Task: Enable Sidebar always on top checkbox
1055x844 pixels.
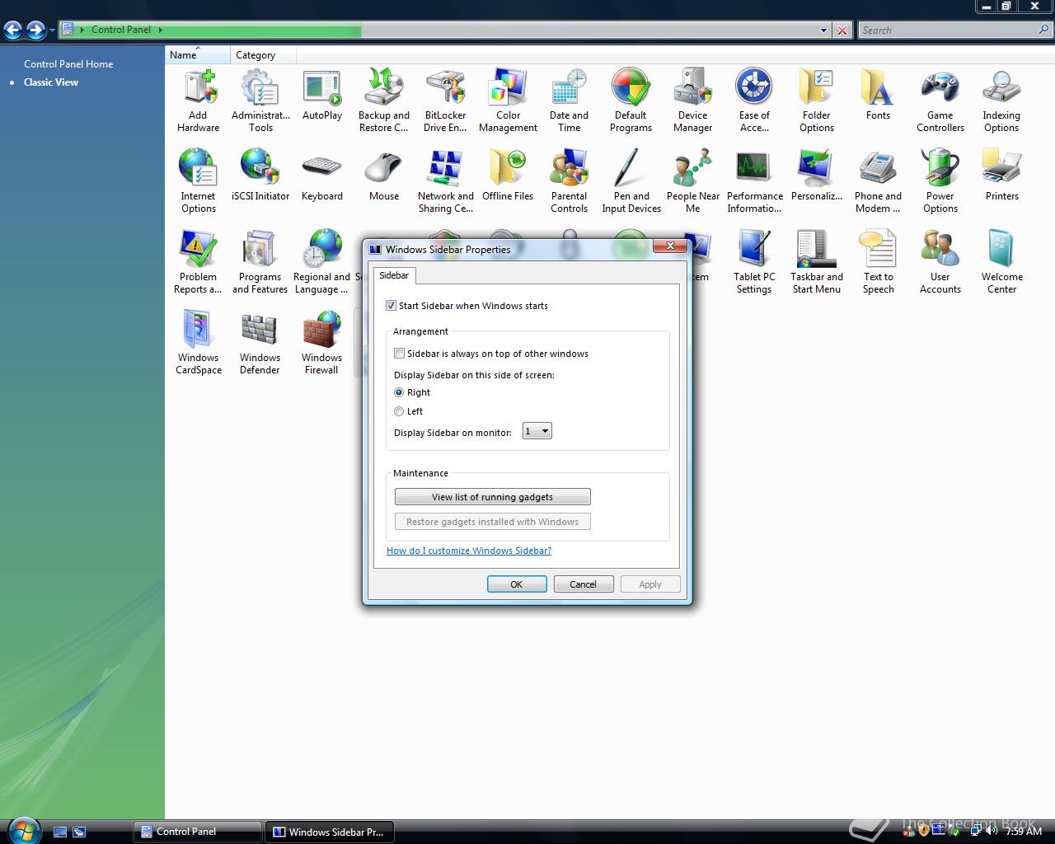Action: tap(399, 354)
